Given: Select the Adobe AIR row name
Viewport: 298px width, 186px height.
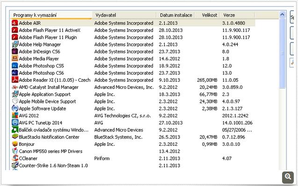Looking at the screenshot, I should point(29,23).
